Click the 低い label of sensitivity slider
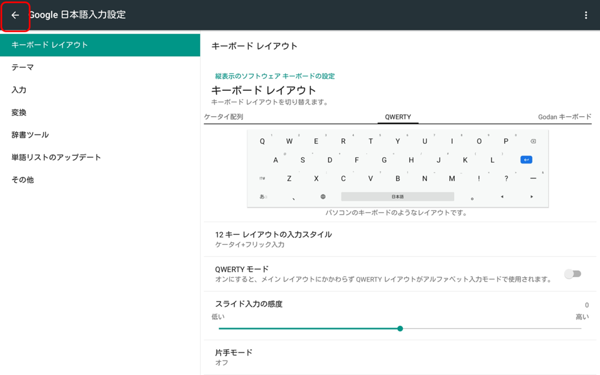This screenshot has width=600, height=375. click(218, 317)
